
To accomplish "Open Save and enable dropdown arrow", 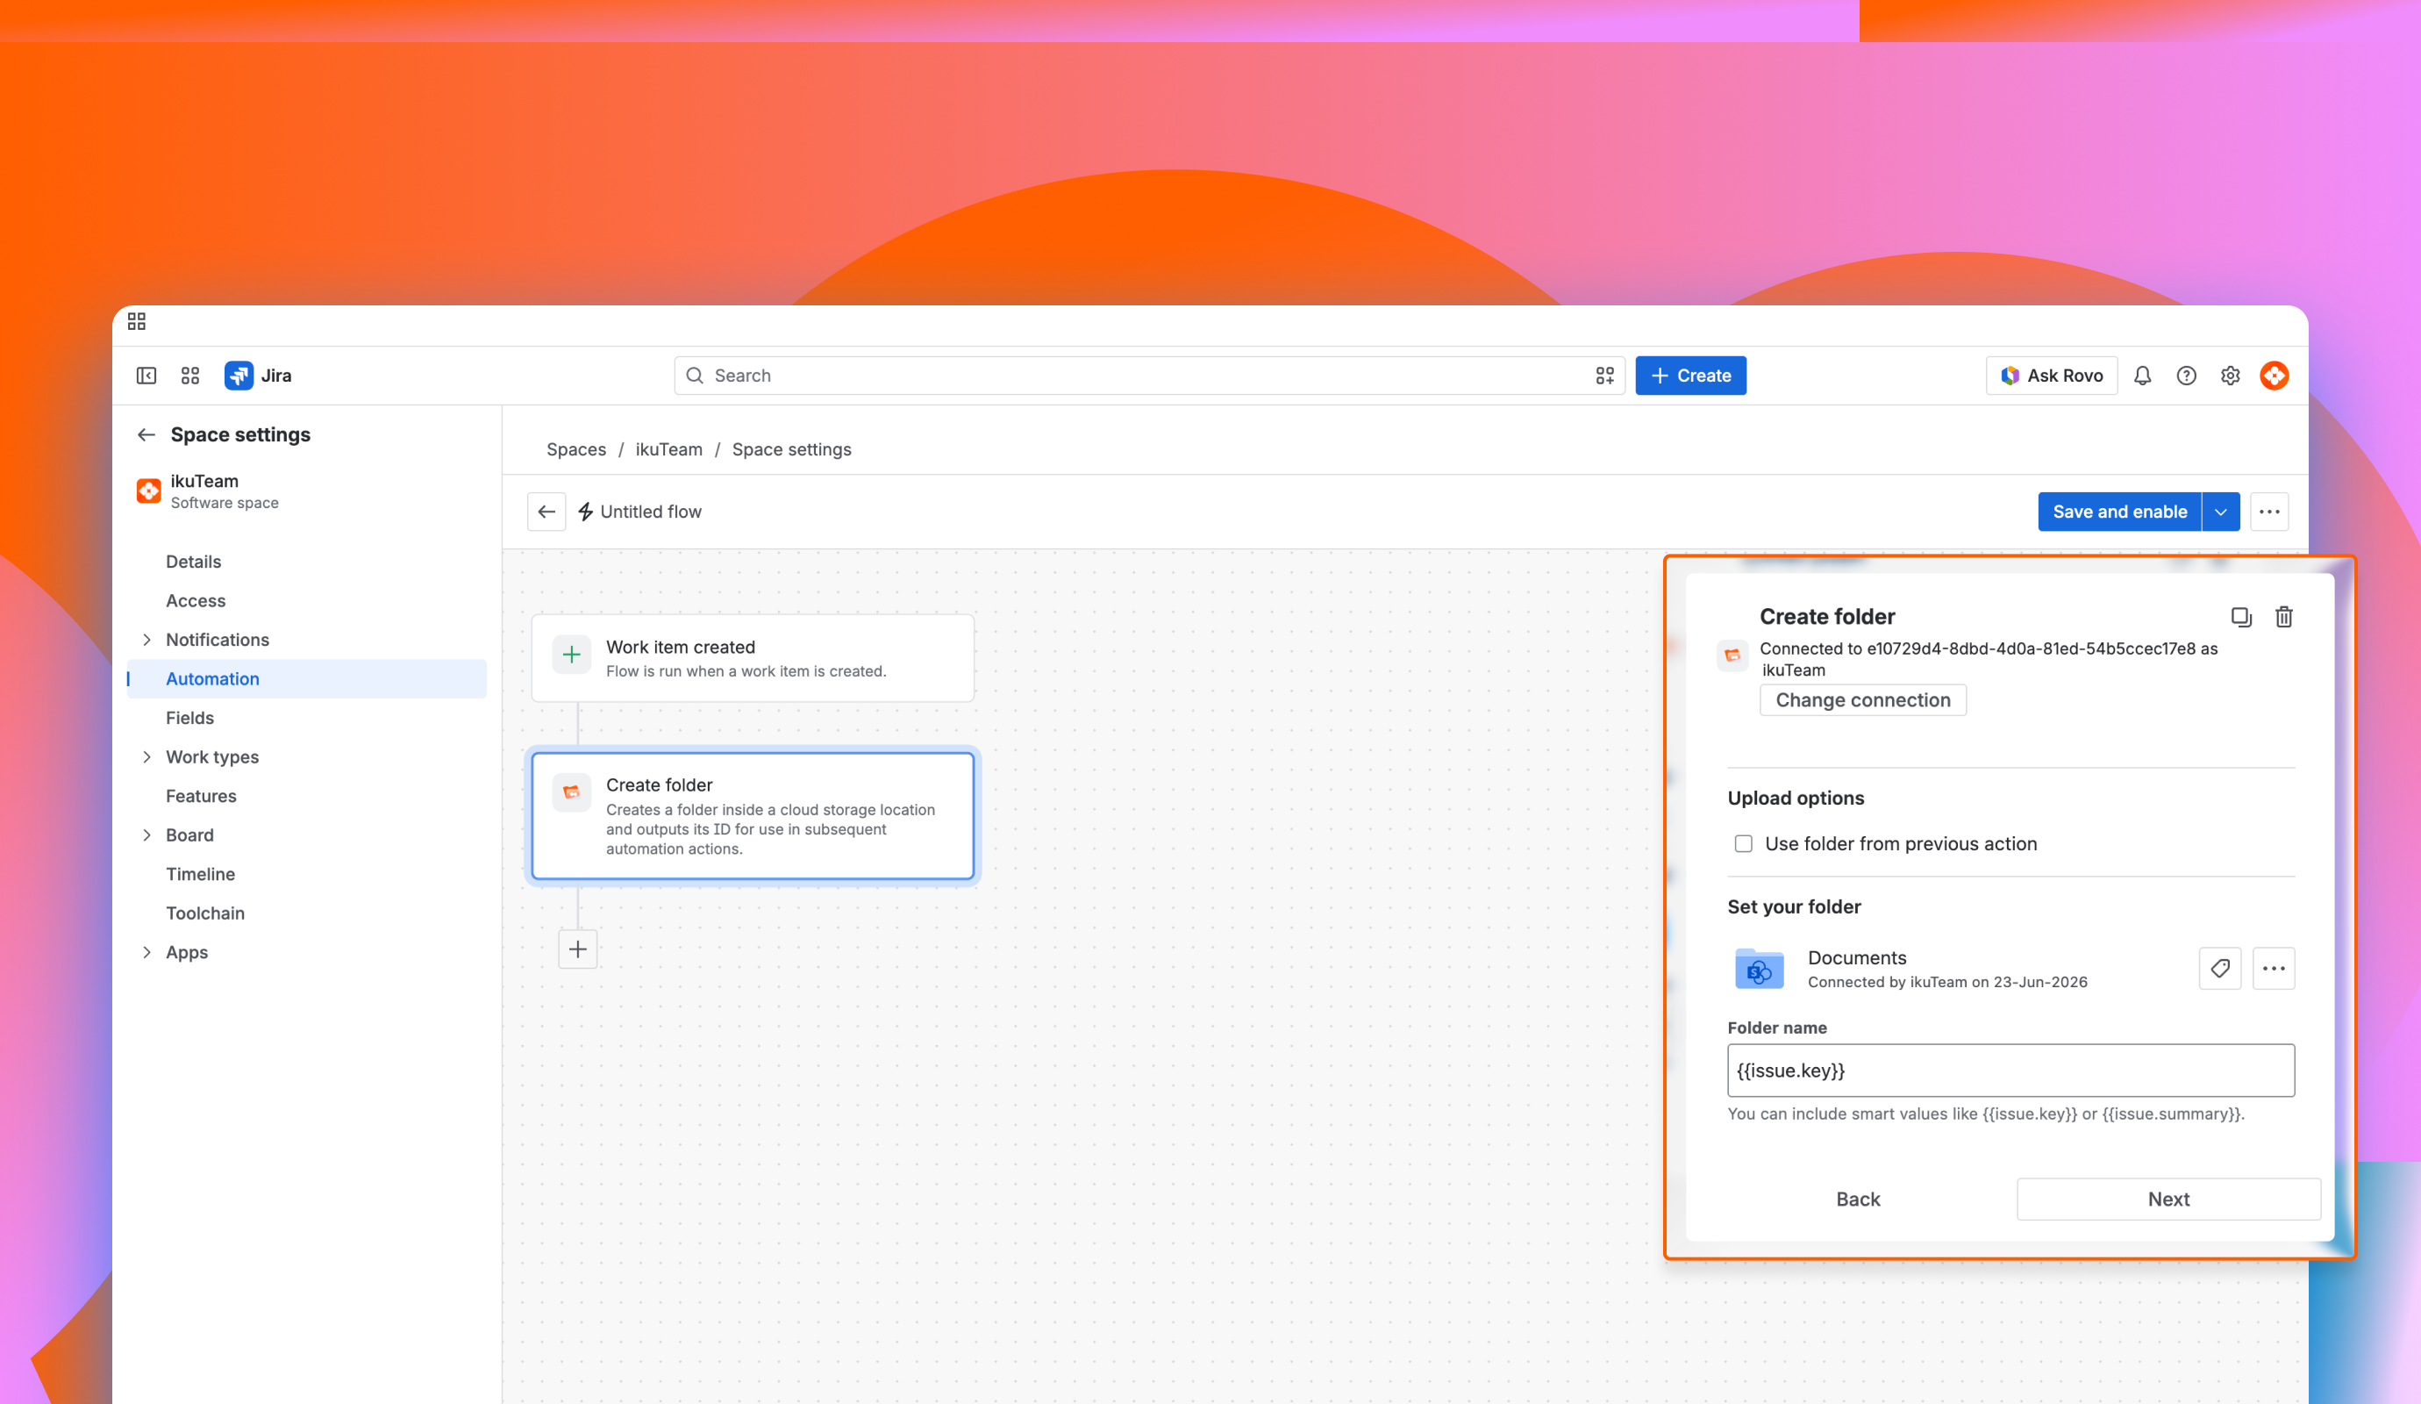I will [2221, 512].
